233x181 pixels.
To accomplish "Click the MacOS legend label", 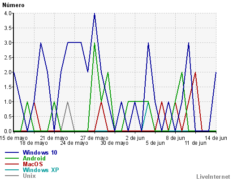I will click(33, 164).
